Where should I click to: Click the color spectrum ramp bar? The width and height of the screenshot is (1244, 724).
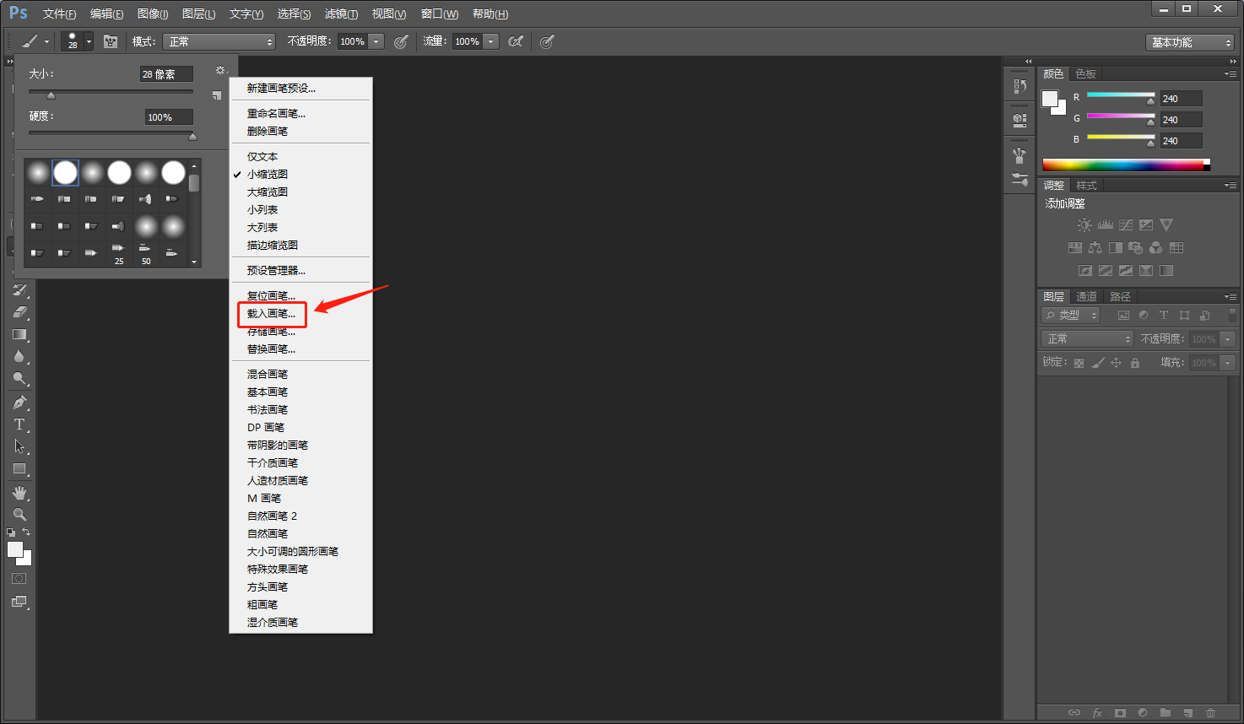[1126, 165]
